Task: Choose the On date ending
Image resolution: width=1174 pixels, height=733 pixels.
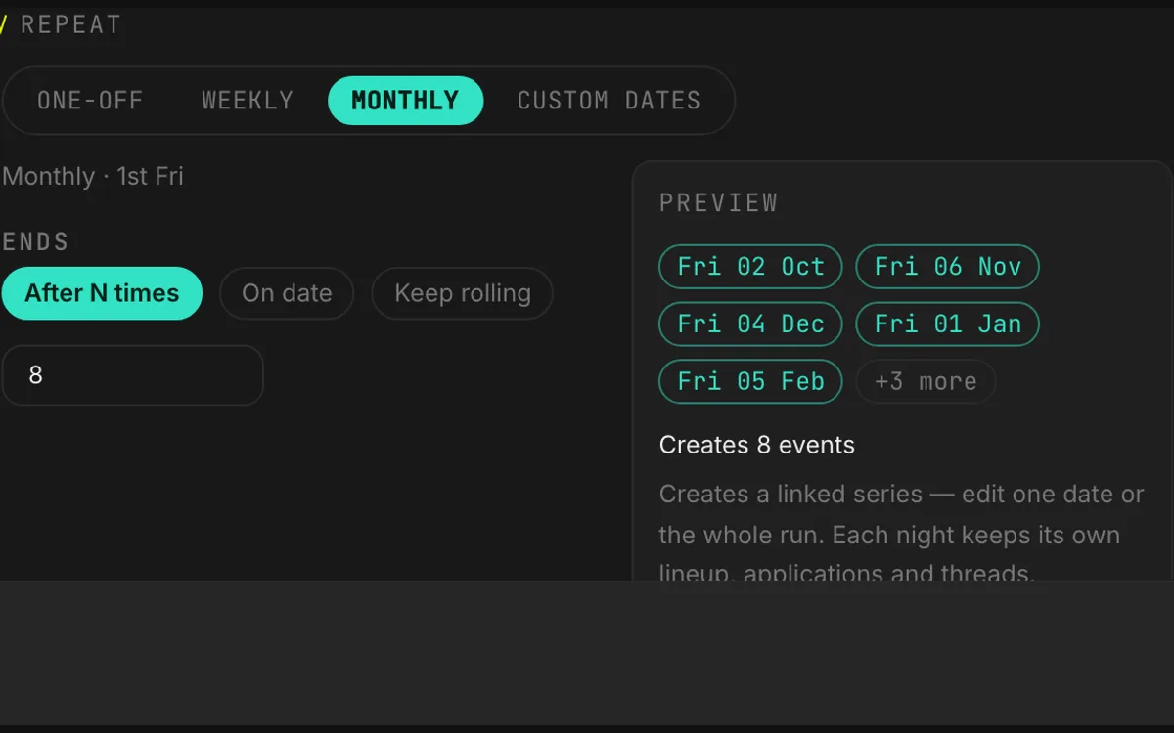Action: 287,293
